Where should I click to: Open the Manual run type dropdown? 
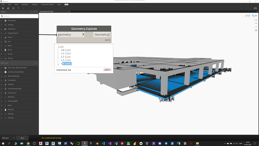[x=8, y=138]
